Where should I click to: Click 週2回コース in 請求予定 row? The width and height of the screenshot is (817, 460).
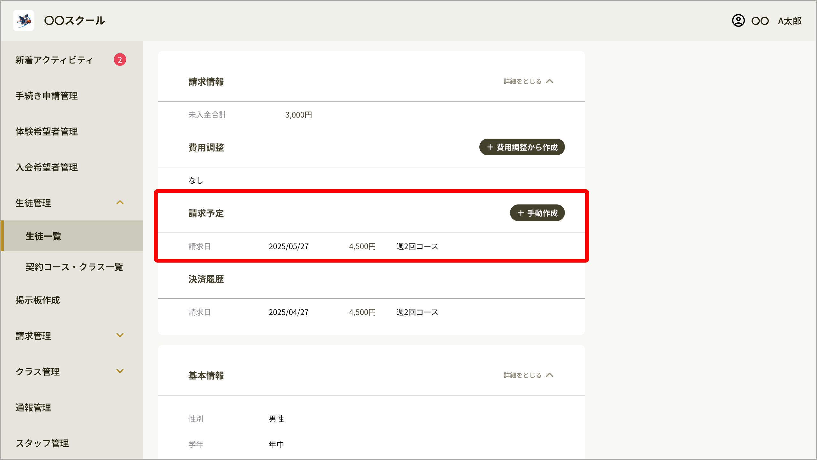click(417, 246)
